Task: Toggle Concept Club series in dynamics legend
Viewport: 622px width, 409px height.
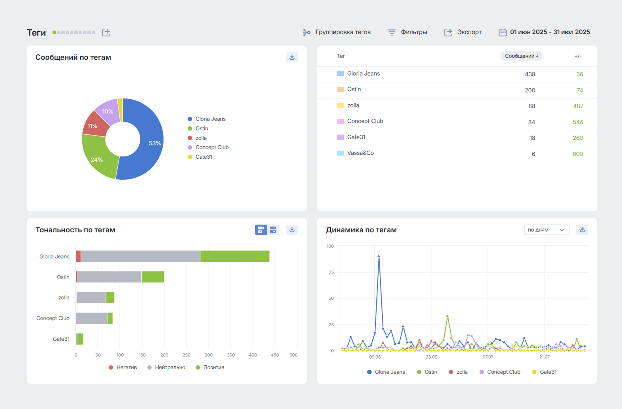Action: pyautogui.click(x=500, y=372)
